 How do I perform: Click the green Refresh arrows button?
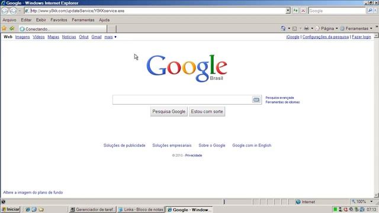coord(296,11)
